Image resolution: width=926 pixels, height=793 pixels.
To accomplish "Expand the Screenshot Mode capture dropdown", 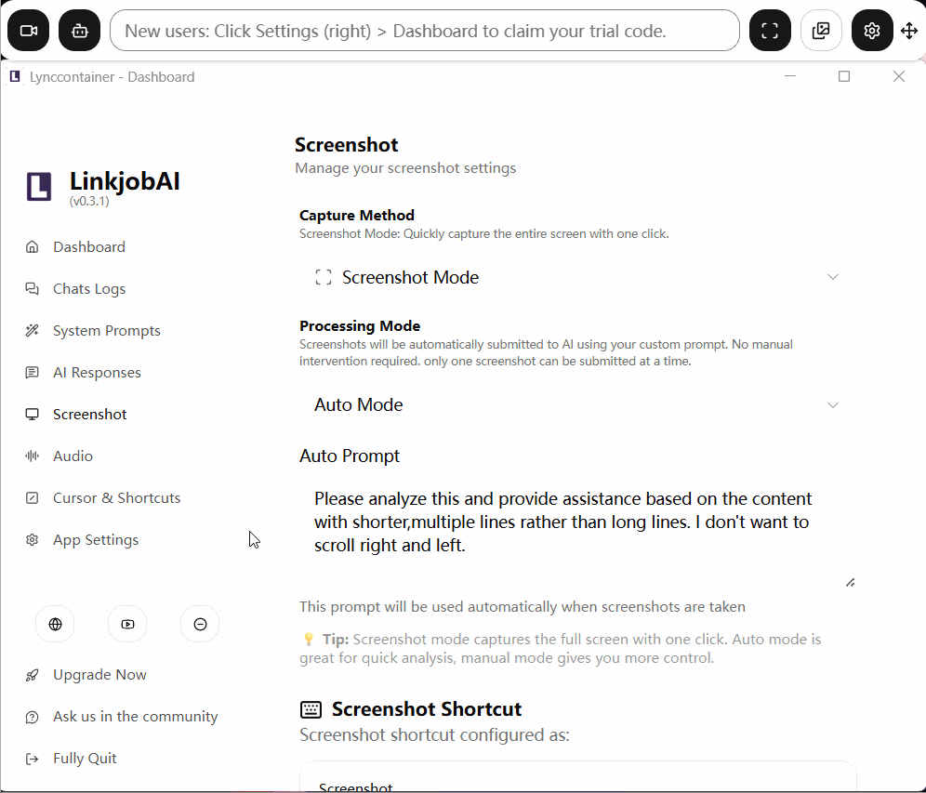I will (577, 277).
